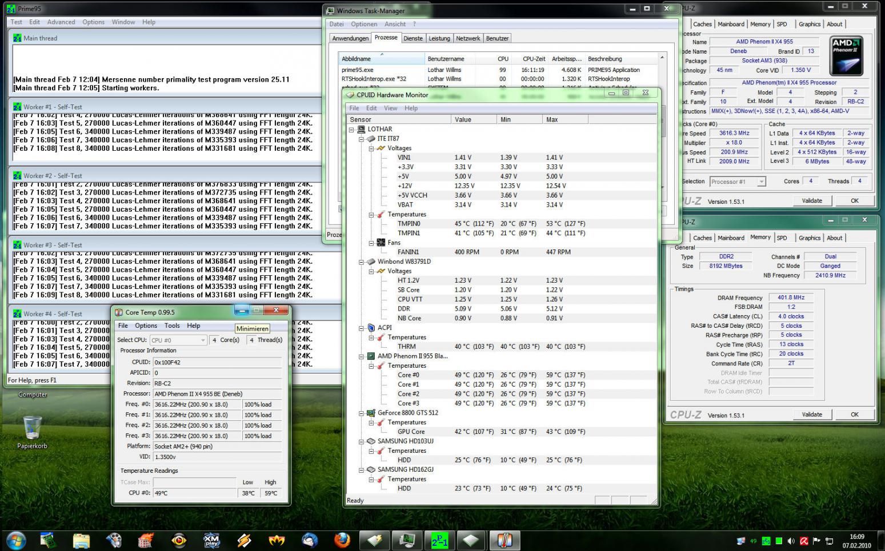
Task: Open Thunderbird from the taskbar
Action: 310,540
